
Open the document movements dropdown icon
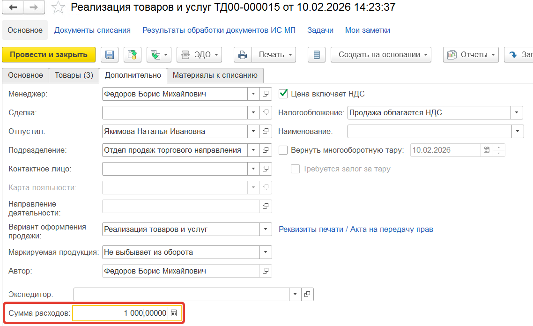click(x=159, y=55)
